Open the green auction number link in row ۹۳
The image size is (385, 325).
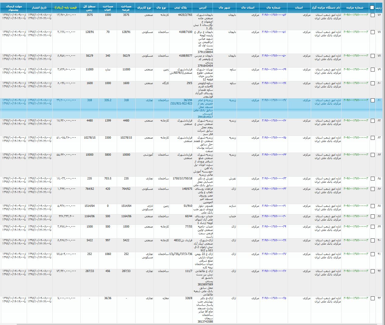pyautogui.click(x=356, y=298)
